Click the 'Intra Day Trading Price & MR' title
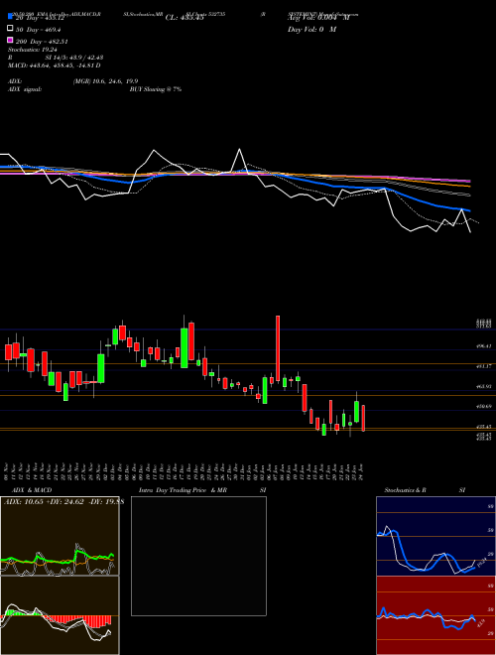 tap(183, 490)
